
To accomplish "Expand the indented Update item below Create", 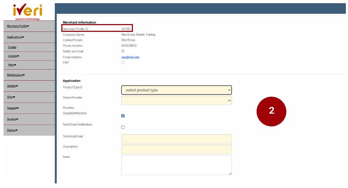I will [x=13, y=56].
